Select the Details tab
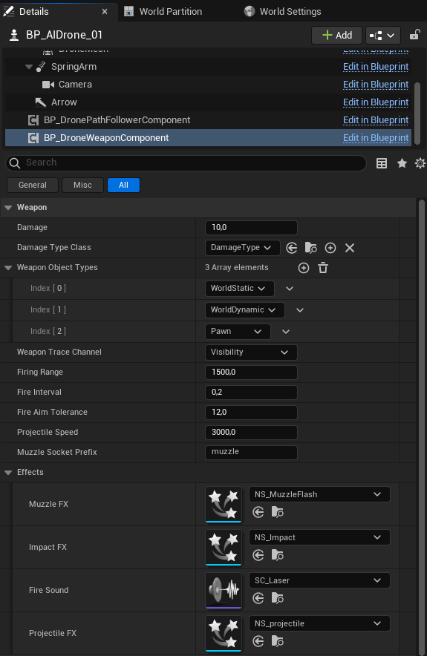This screenshot has width=427, height=656. tap(33, 12)
